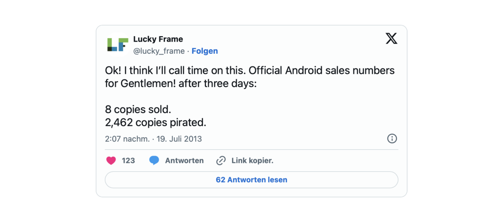
Task: Open the X logo link
Action: [x=391, y=38]
